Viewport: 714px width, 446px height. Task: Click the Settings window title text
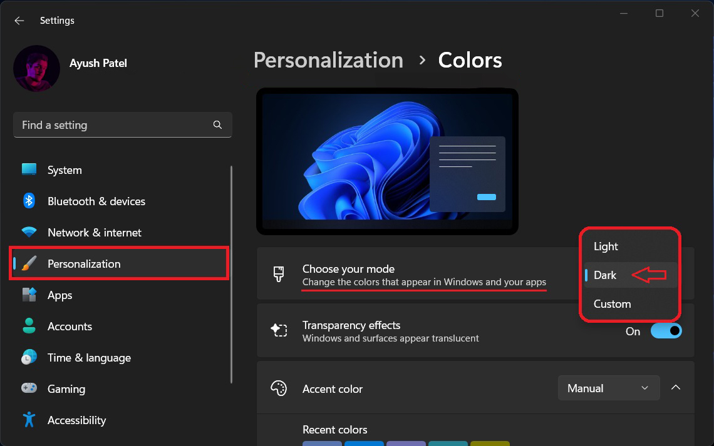coord(57,21)
